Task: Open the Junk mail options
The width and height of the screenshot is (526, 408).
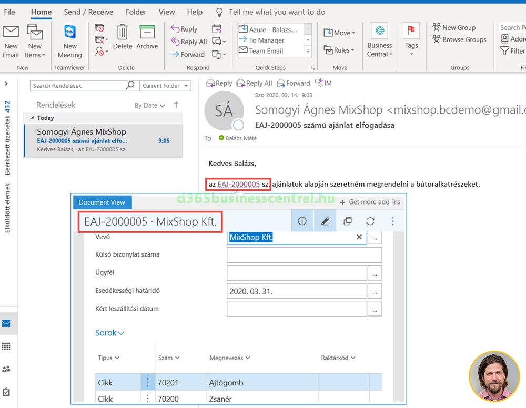Action: (x=102, y=52)
